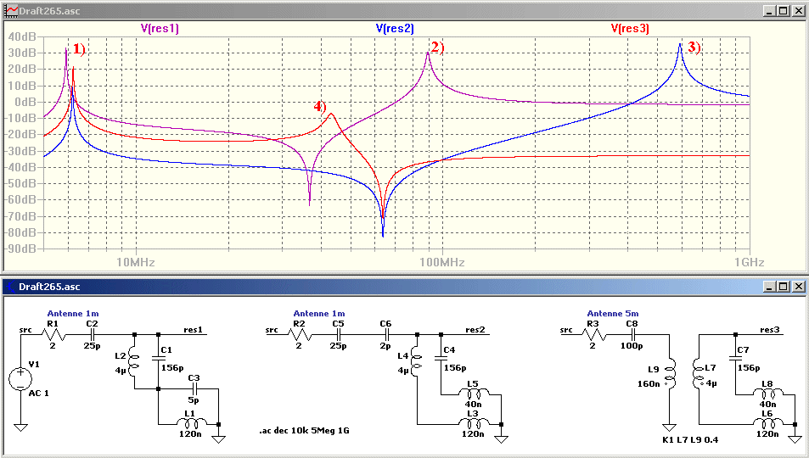Select inductor L1 120n symbol
Screen dimensions: 809x458
[x=190, y=423]
